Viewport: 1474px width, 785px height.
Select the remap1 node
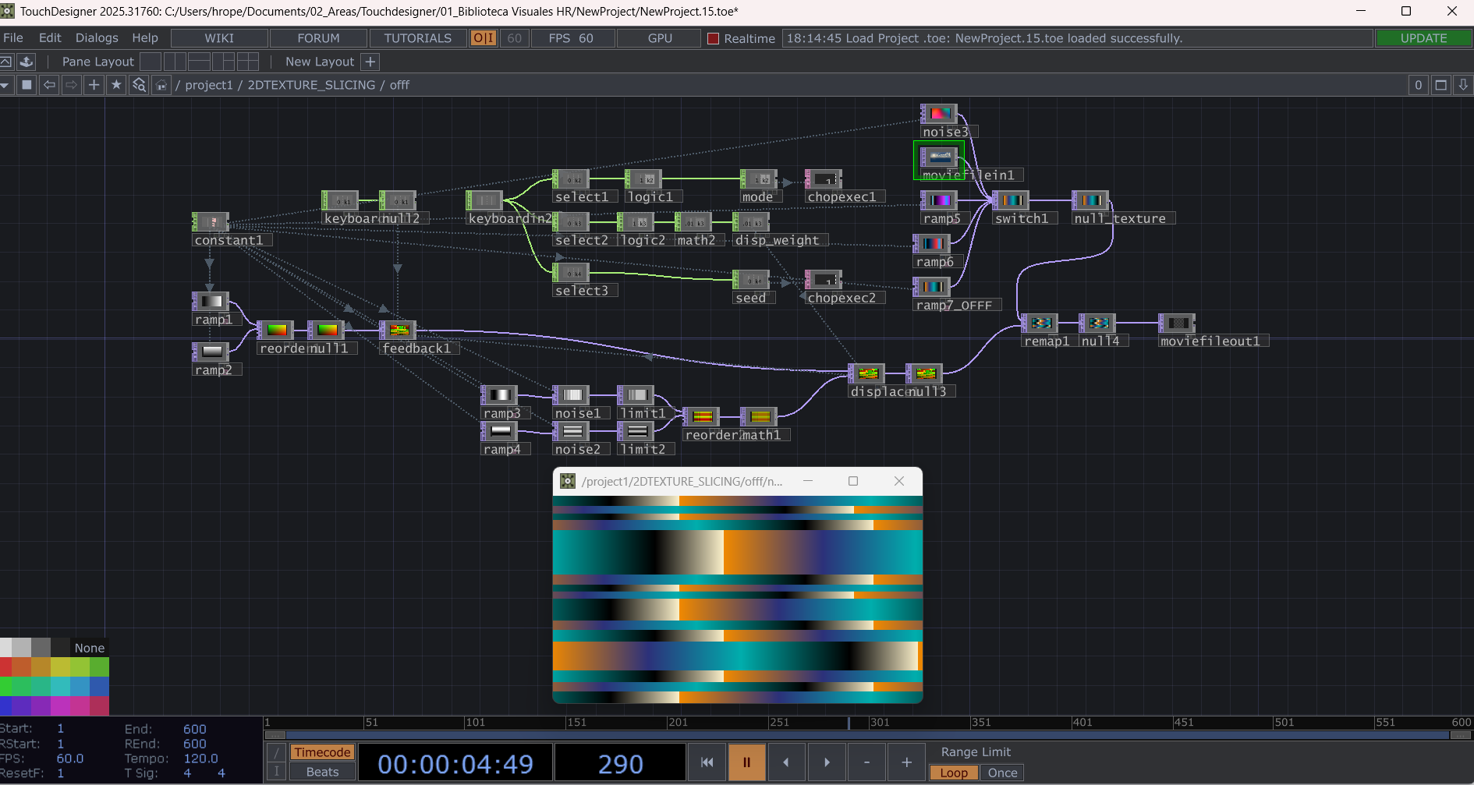click(x=1040, y=323)
